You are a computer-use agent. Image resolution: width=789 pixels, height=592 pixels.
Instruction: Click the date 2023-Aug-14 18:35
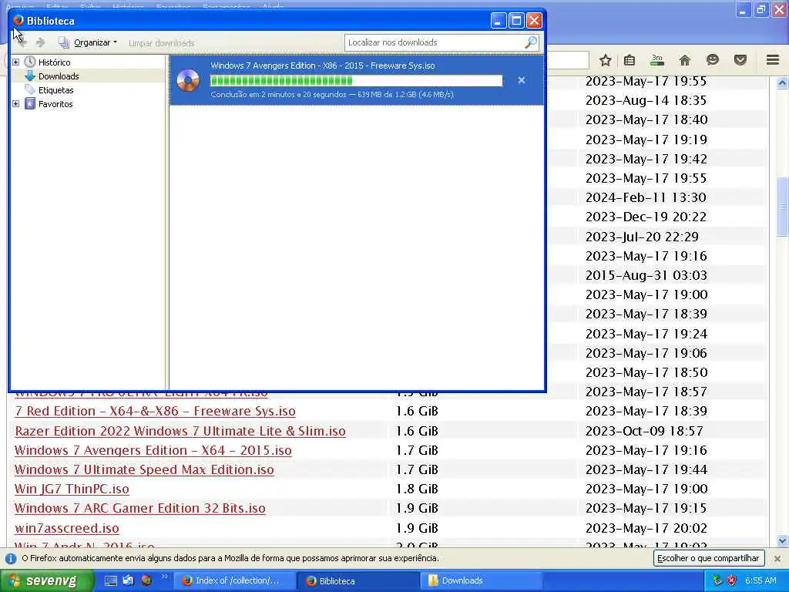646,101
